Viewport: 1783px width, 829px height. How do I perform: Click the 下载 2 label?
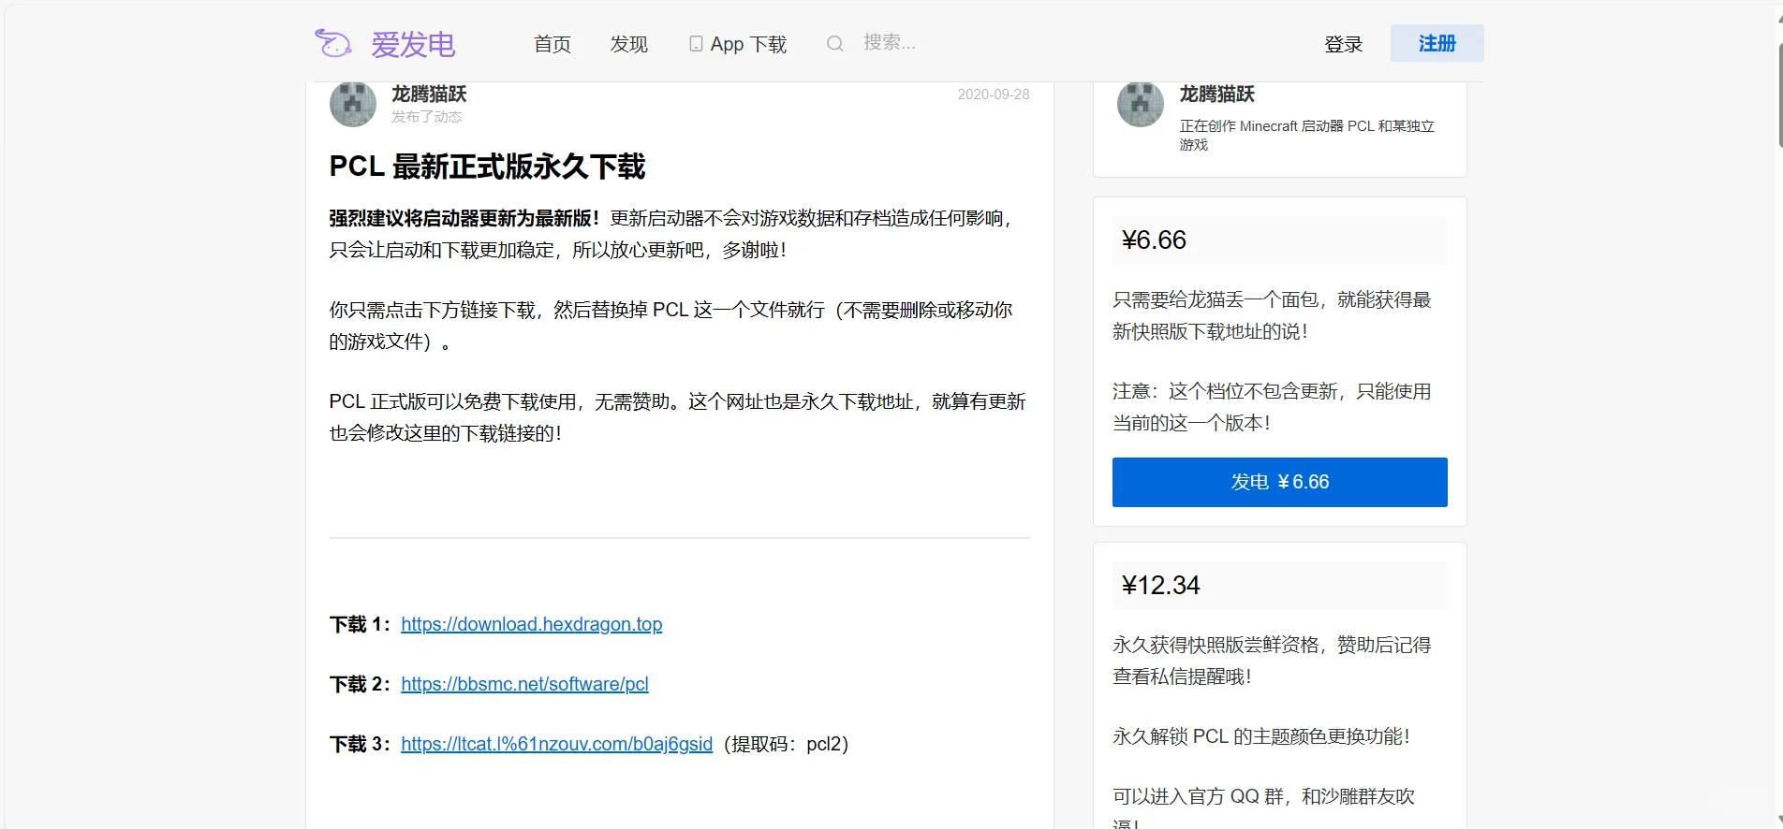(x=361, y=684)
